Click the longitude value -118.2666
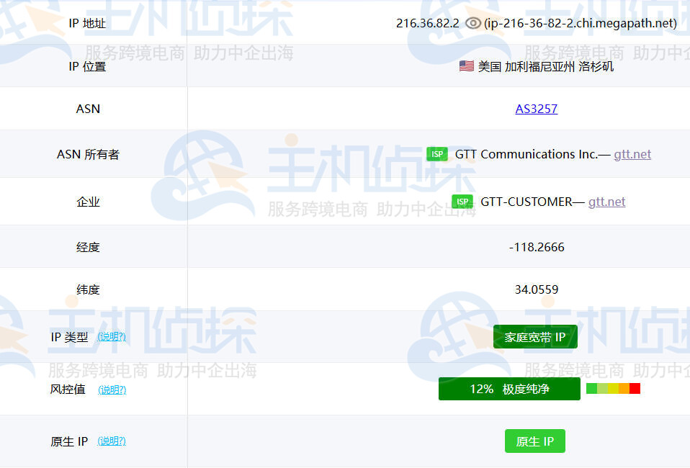The height and width of the screenshot is (468, 690). 536,247
